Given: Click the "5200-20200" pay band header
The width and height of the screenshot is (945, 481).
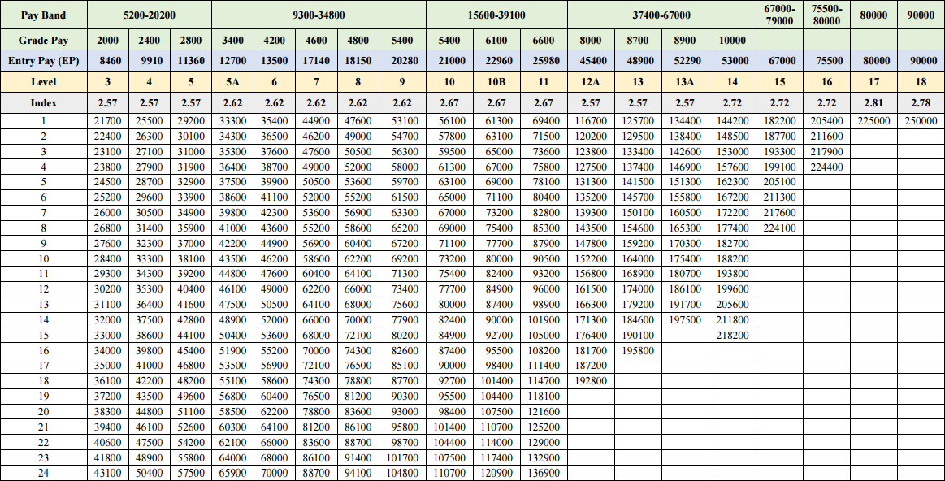Looking at the screenshot, I should [x=149, y=15].
